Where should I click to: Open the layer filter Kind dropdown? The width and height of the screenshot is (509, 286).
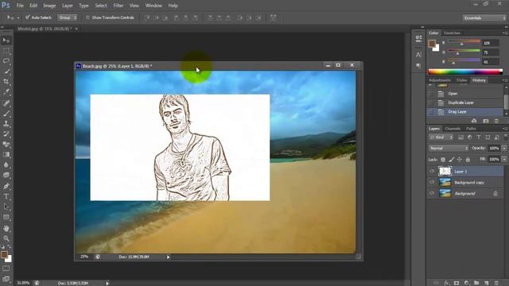(441, 137)
